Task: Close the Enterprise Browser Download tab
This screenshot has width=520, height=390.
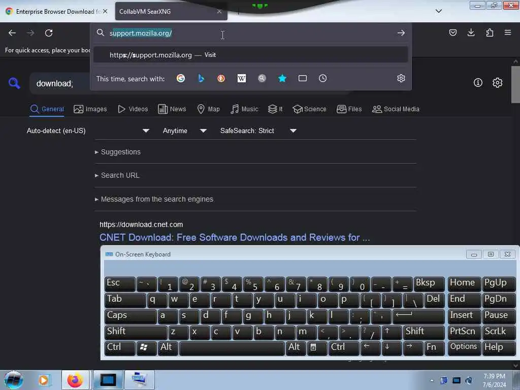Action: (x=105, y=11)
